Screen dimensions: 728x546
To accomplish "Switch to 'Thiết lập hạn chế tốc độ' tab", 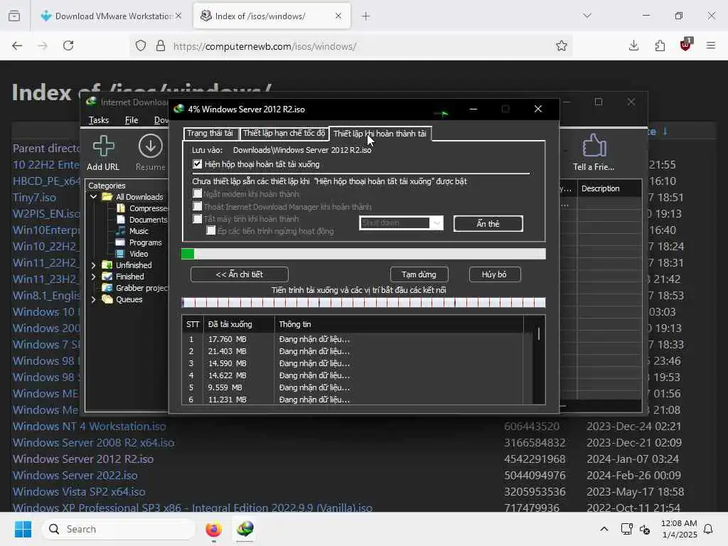I will (284, 133).
